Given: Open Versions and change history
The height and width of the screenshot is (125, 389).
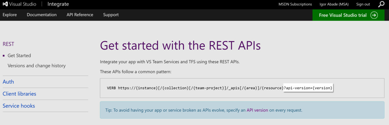Looking at the screenshot, I should coord(37,66).
